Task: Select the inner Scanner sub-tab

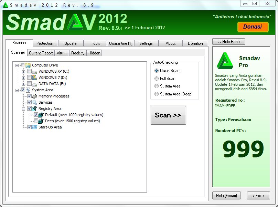Action: coord(18,52)
